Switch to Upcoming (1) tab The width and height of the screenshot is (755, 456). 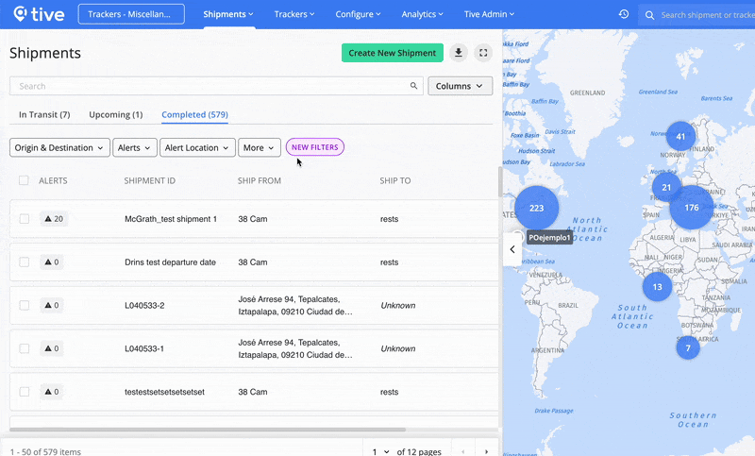tap(116, 114)
